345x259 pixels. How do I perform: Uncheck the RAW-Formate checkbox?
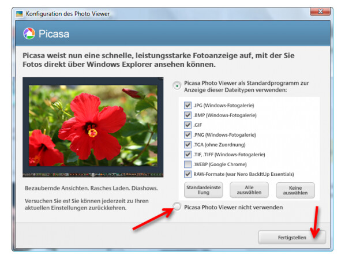(x=187, y=174)
